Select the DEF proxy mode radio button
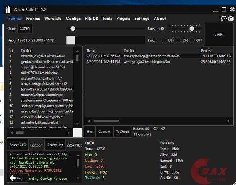The width and height of the screenshot is (236, 185). pos(164,40)
